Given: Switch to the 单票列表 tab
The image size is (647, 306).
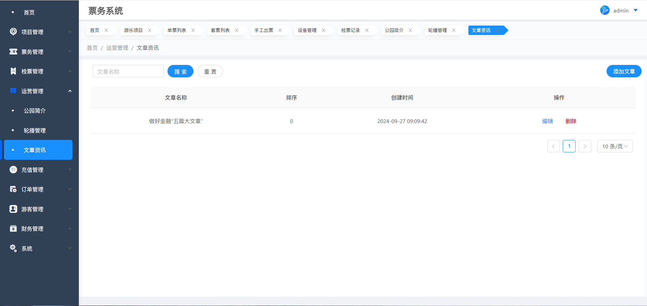Looking at the screenshot, I should (177, 30).
